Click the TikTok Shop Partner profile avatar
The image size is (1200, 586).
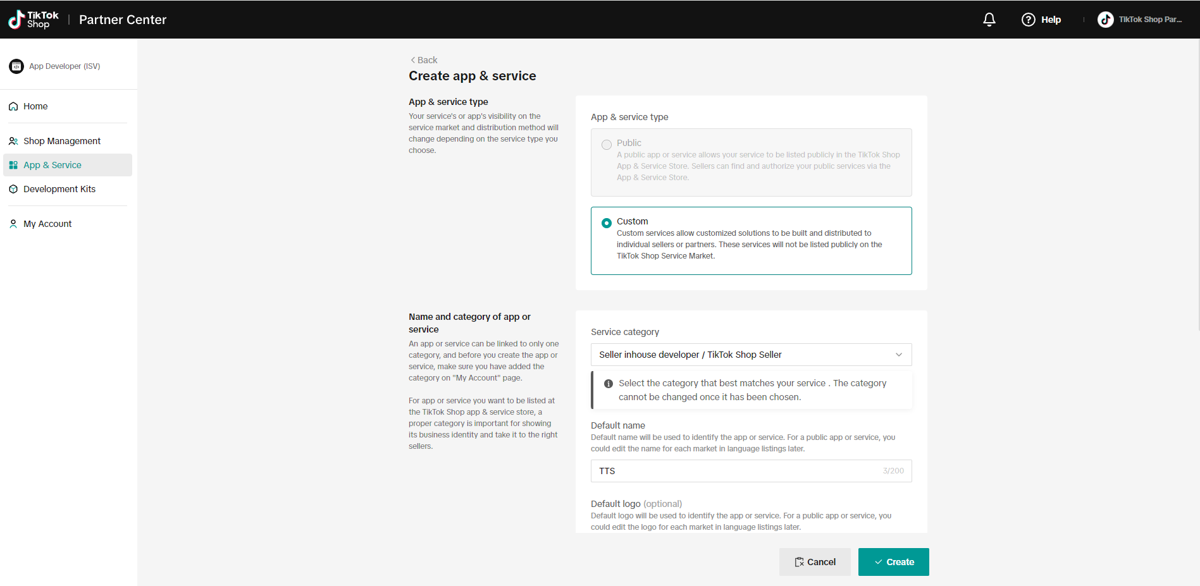1105,20
